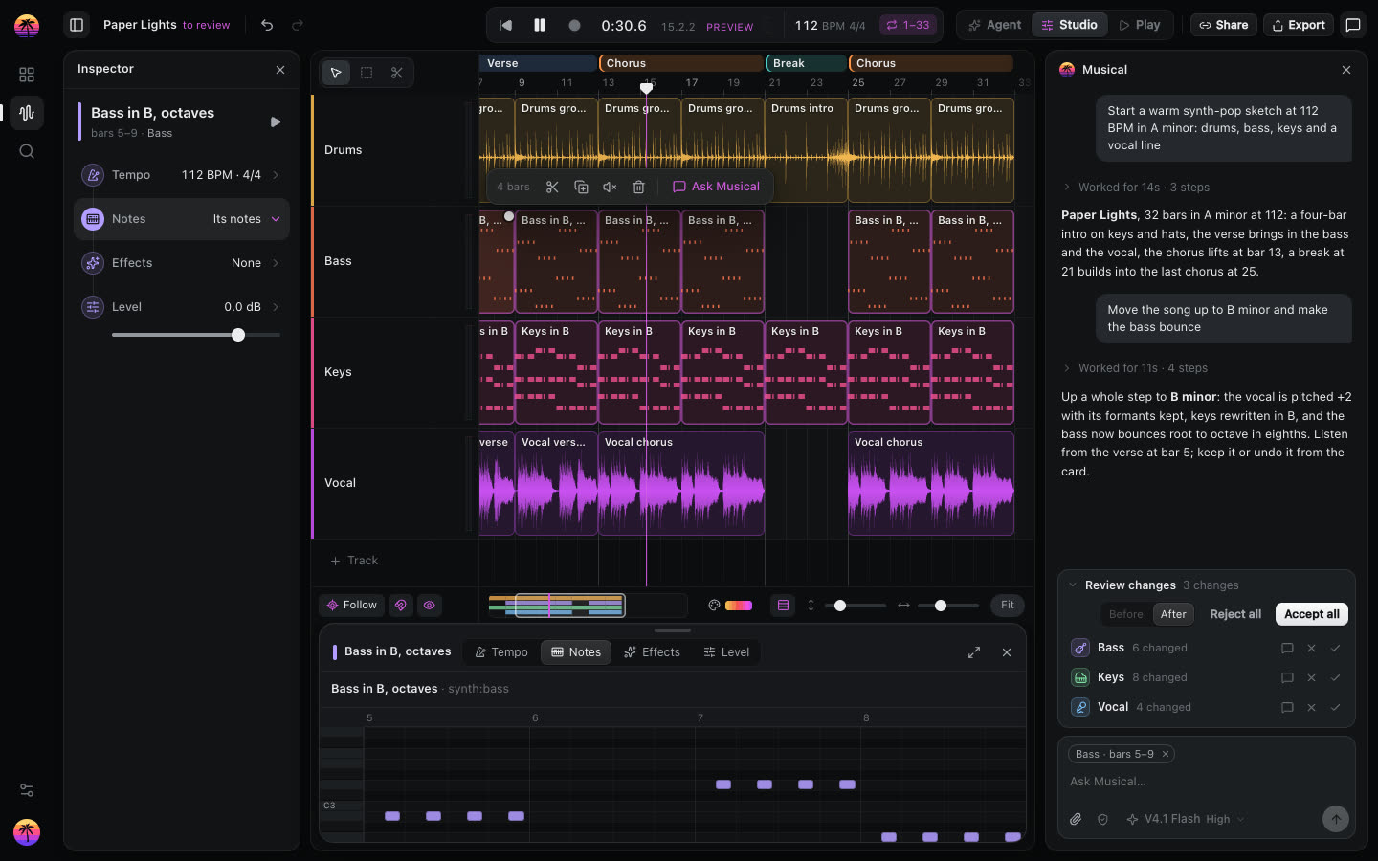
Task: Accept the Bass change with its checkmark
Action: pos(1336,648)
